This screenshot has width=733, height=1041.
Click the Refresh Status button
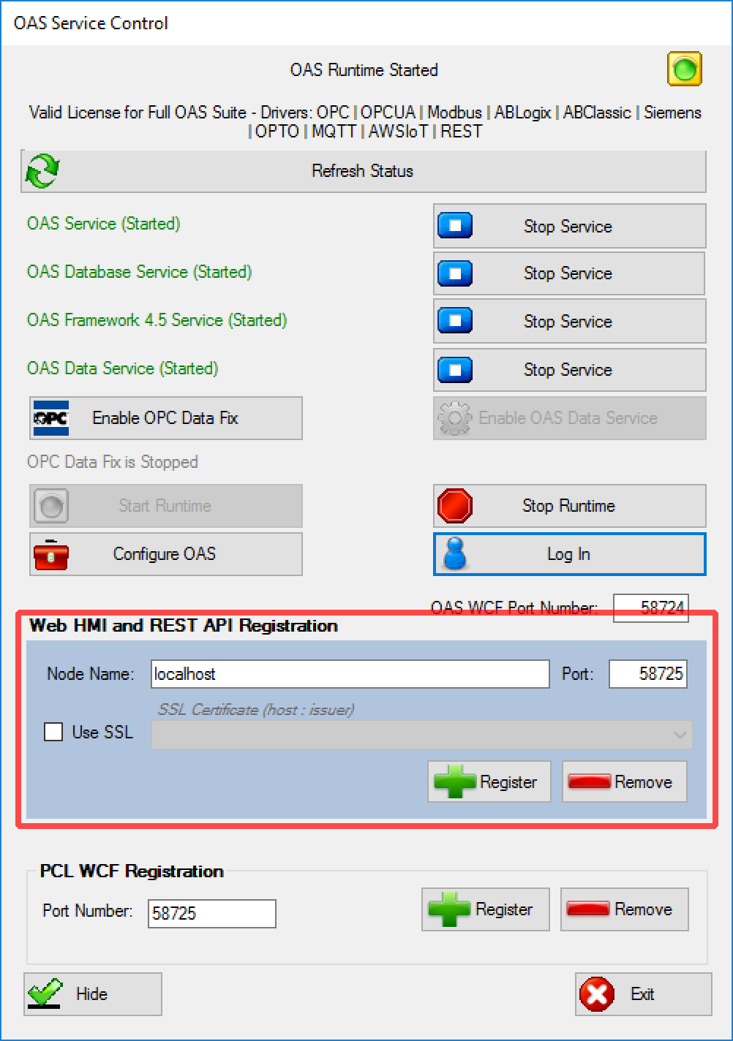click(364, 171)
